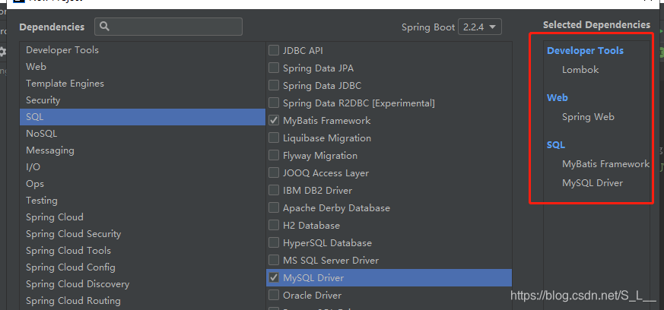
Task: Uncheck the MySQL Driver checkbox
Action: click(274, 278)
